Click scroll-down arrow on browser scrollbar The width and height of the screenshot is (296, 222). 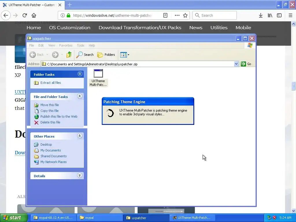coord(293,211)
